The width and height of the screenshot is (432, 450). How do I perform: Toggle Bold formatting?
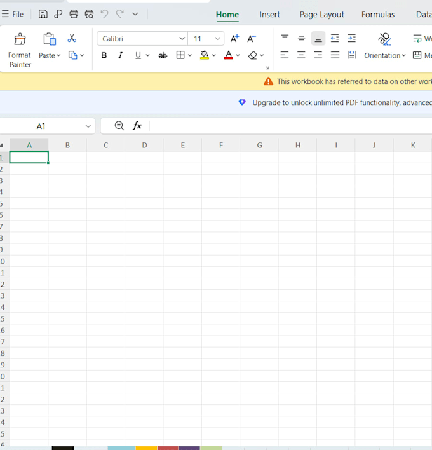pos(104,55)
